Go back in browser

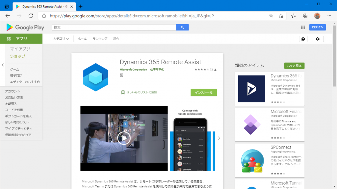tap(8, 16)
